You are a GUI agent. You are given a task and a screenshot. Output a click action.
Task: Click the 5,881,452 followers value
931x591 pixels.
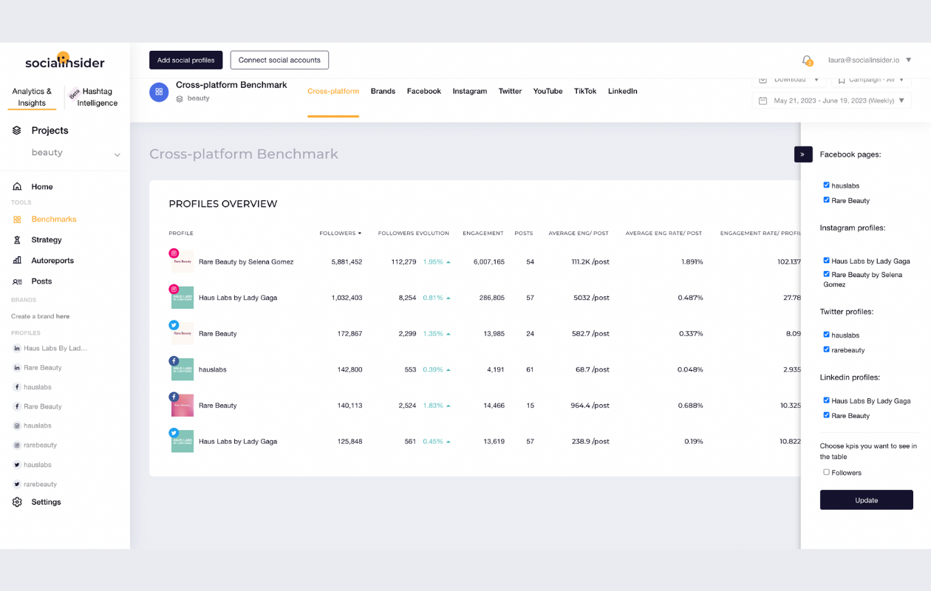coord(347,262)
